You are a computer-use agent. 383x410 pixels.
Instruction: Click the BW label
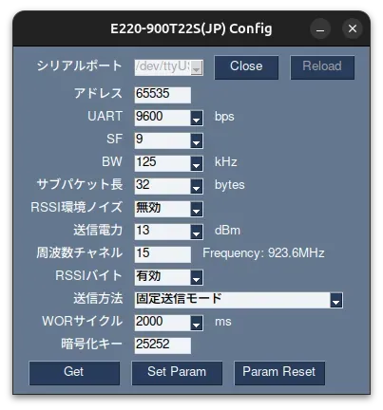coord(112,161)
